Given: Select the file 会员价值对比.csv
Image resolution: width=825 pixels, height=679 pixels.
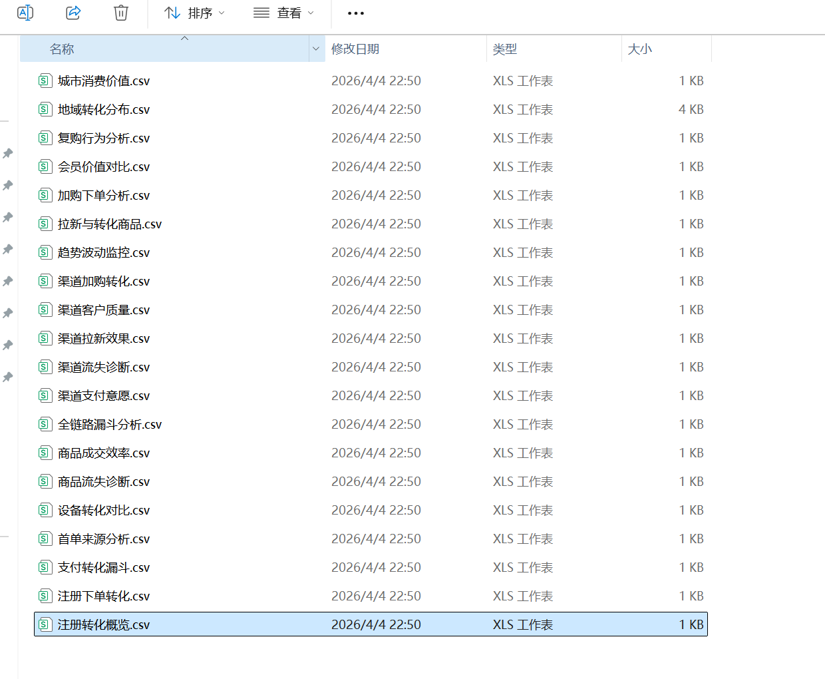Looking at the screenshot, I should click(x=104, y=167).
